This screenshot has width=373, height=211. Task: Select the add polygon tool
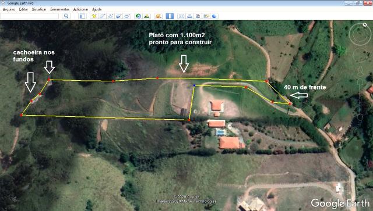pyautogui.click(x=103, y=16)
